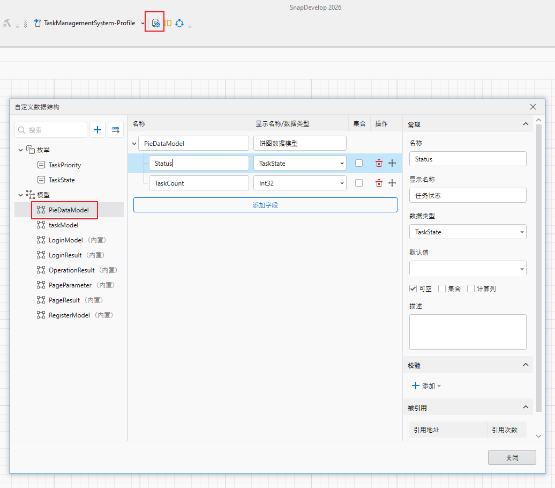
Task: Open the TaskManagementSystem-Profile dropdown
Action: (142, 24)
